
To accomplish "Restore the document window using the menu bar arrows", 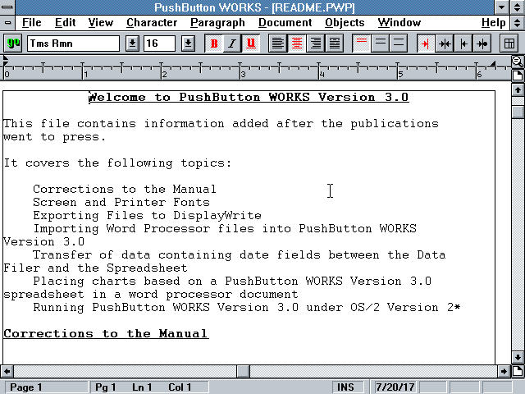I will click(518, 23).
